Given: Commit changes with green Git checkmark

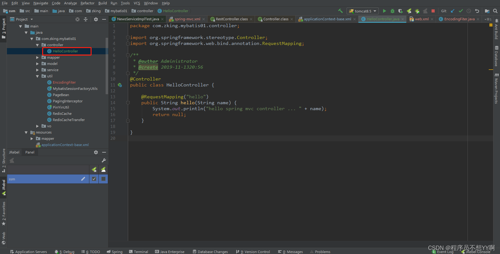Looking at the screenshot, I should coord(461,11).
